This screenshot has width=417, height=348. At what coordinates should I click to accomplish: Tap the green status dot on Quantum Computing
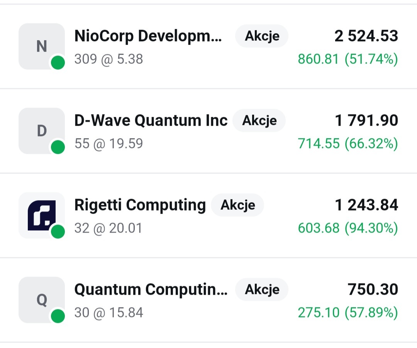pyautogui.click(x=58, y=316)
